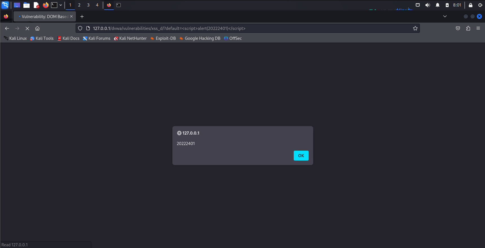Click the 20222401 alert message text

pyautogui.click(x=186, y=144)
